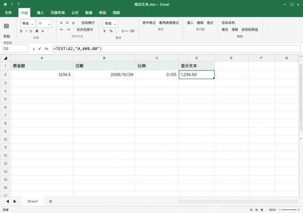303x213 pixels.
Task: Click the horizontal scrollbar at bottom
Action: (x=238, y=202)
